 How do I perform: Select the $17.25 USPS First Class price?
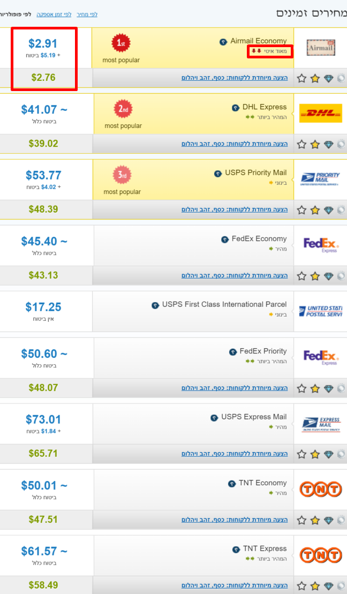(43, 307)
